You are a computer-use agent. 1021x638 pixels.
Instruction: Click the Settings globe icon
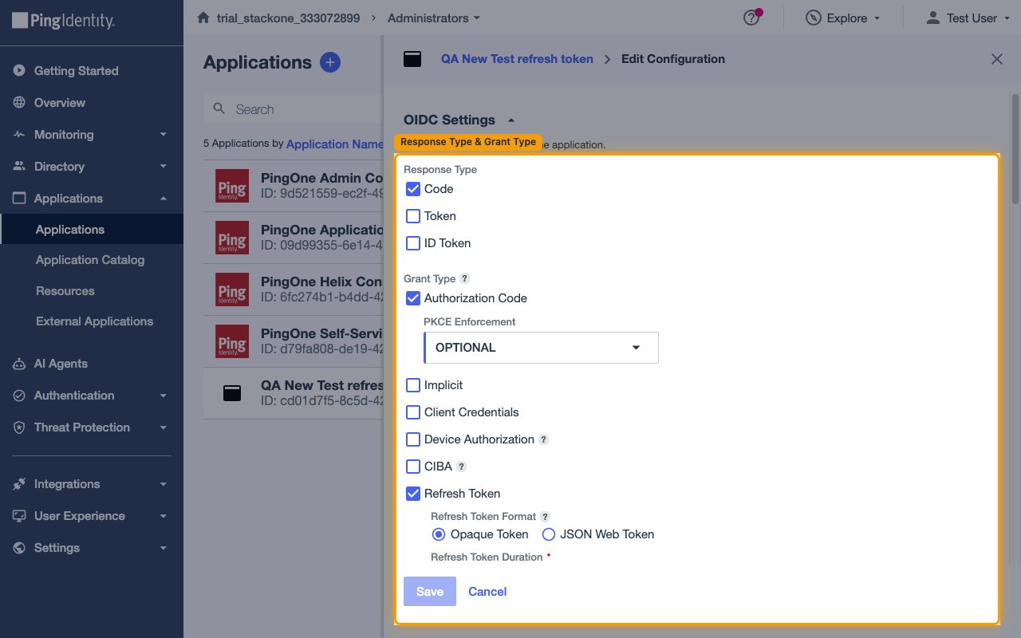coord(19,548)
